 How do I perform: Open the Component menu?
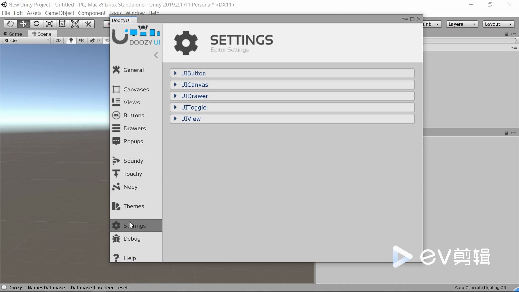(x=92, y=13)
